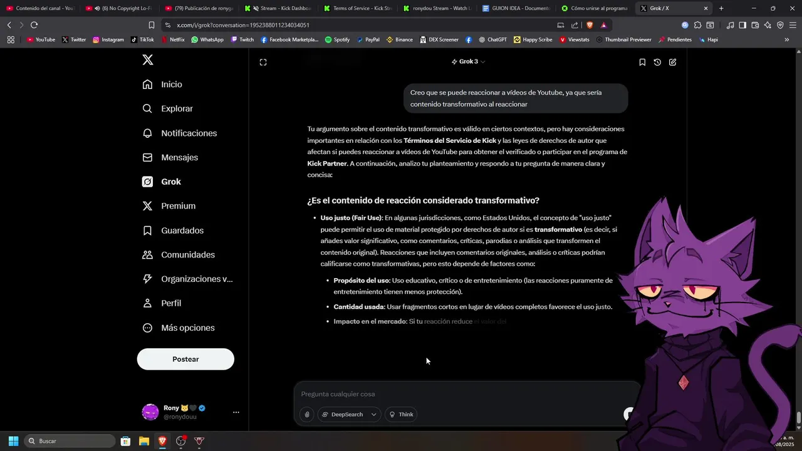Click Brave icon in taskbar
The width and height of the screenshot is (802, 451).
(162, 441)
